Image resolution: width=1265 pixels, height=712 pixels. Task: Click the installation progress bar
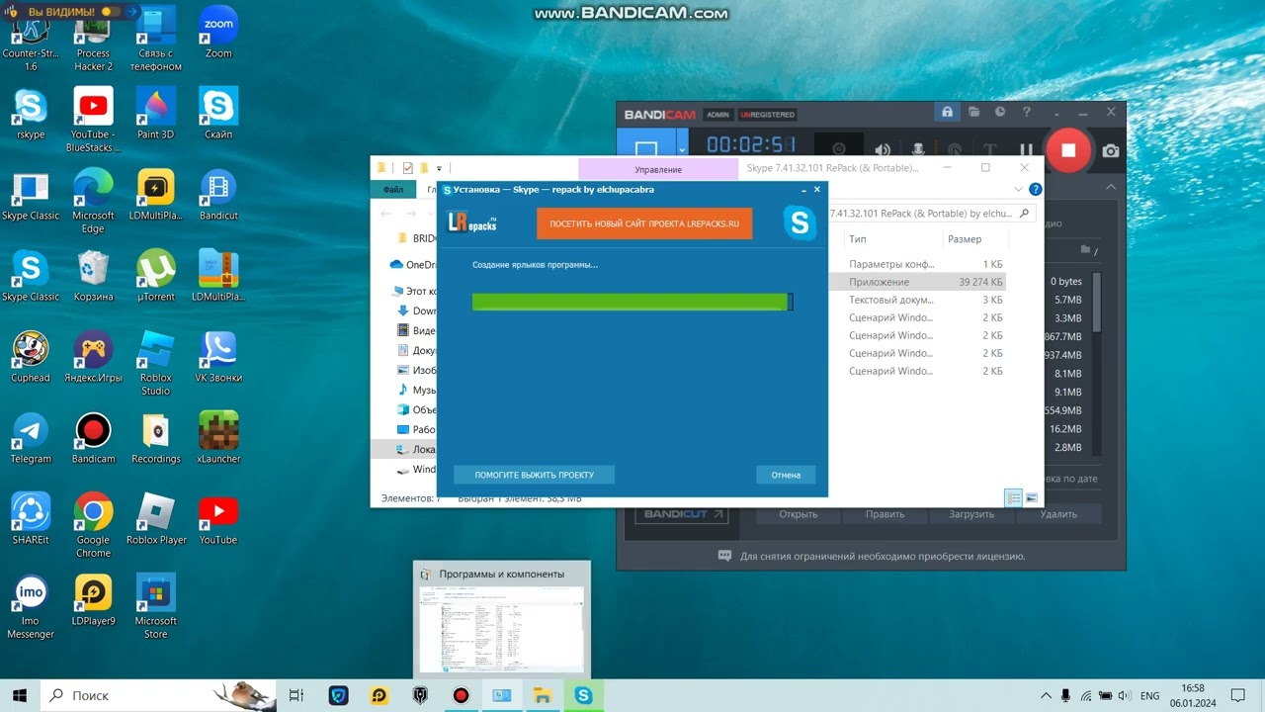[x=632, y=302]
